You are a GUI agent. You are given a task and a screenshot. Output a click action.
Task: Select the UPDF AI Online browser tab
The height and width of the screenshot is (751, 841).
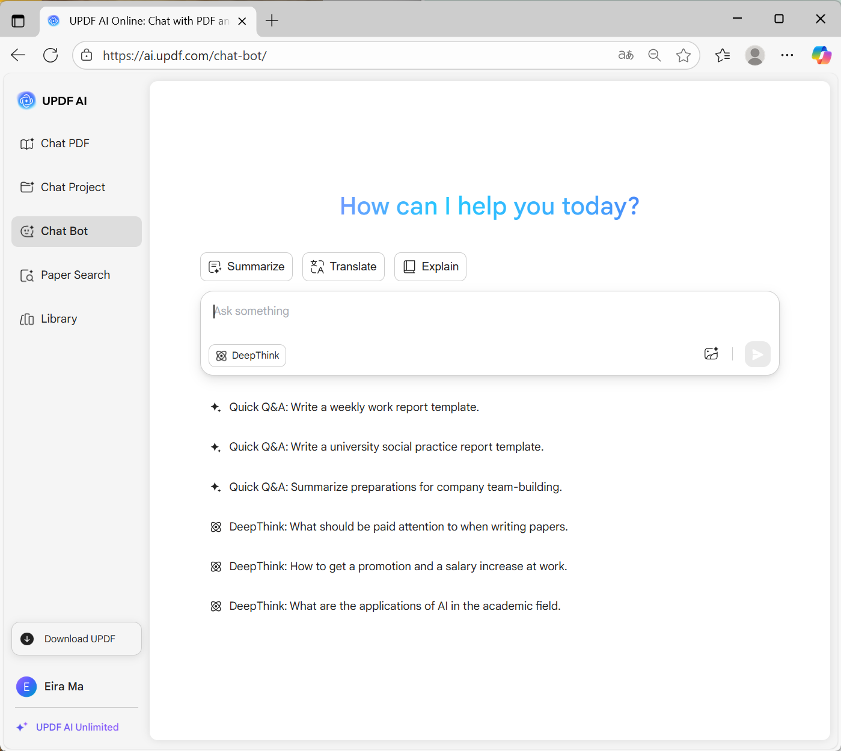point(148,21)
